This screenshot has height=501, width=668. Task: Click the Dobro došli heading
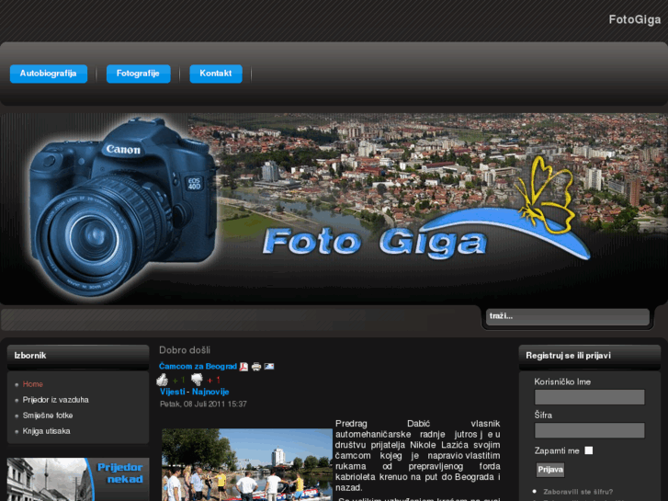point(185,350)
